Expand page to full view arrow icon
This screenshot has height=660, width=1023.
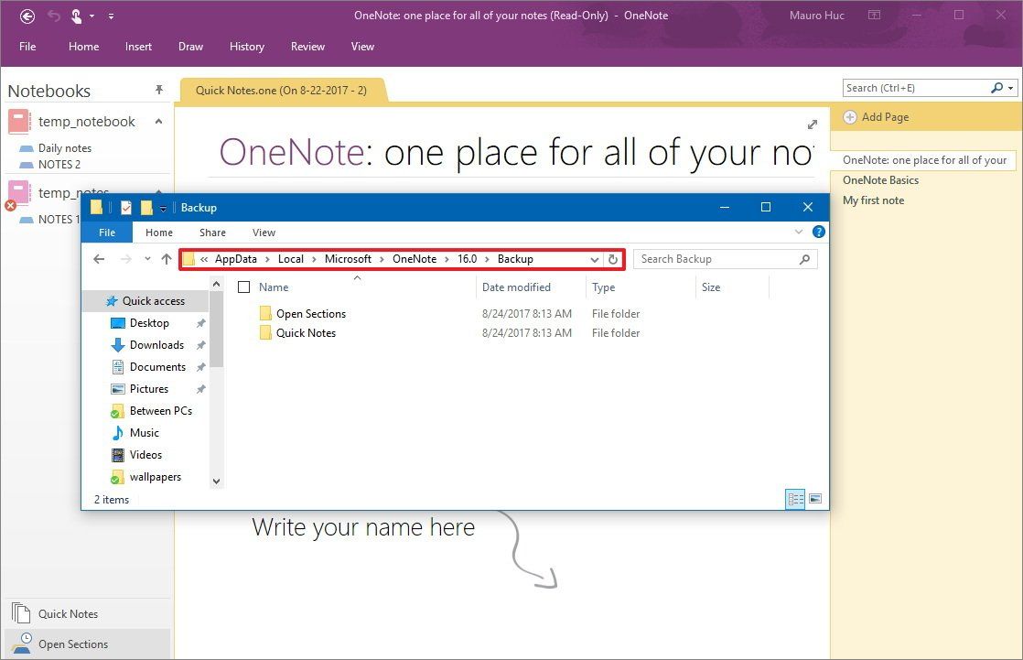click(x=813, y=124)
